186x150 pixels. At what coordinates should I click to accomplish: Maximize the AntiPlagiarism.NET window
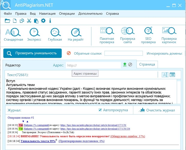click(x=174, y=5)
